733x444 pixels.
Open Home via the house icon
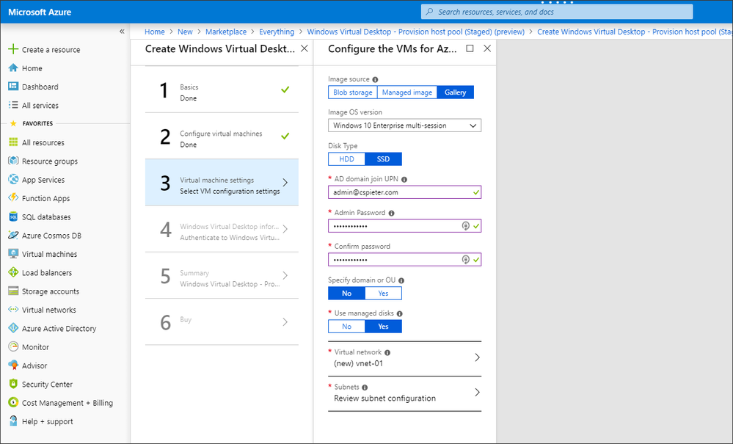[x=13, y=68]
